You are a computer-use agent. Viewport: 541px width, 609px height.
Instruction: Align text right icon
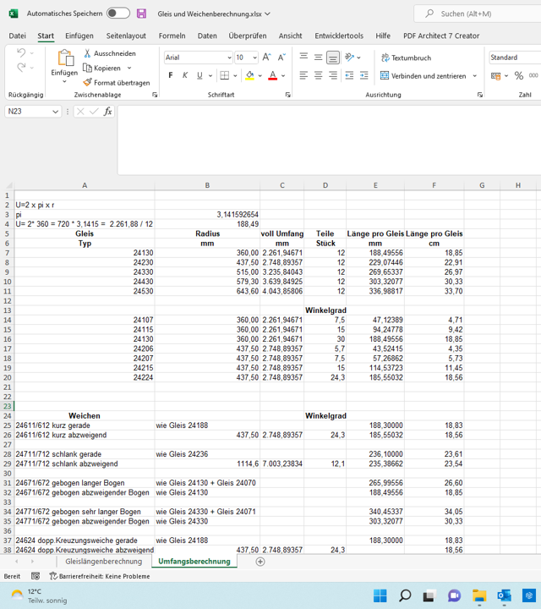click(333, 75)
